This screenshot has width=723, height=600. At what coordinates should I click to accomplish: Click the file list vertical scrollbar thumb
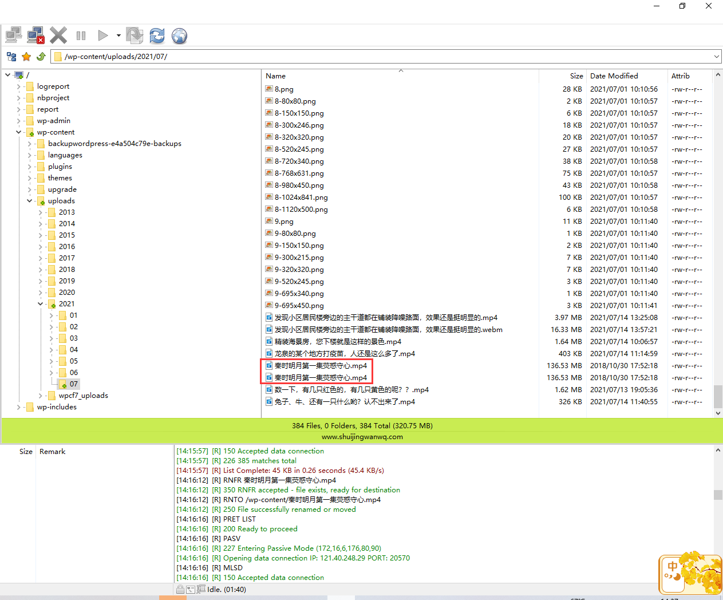(x=718, y=396)
